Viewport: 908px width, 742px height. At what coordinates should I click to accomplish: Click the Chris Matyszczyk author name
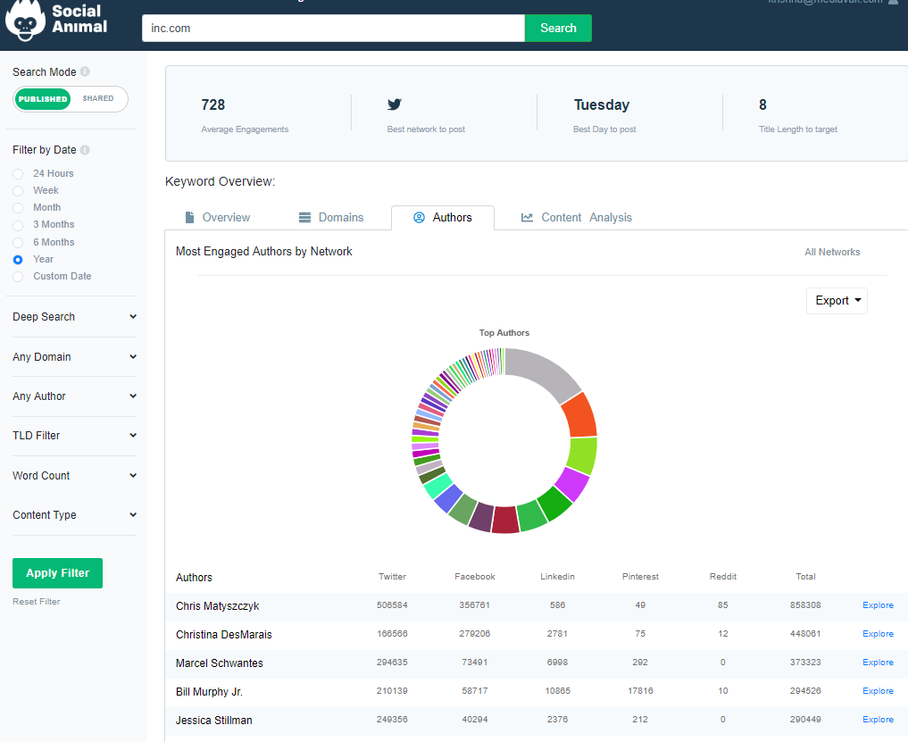point(218,606)
